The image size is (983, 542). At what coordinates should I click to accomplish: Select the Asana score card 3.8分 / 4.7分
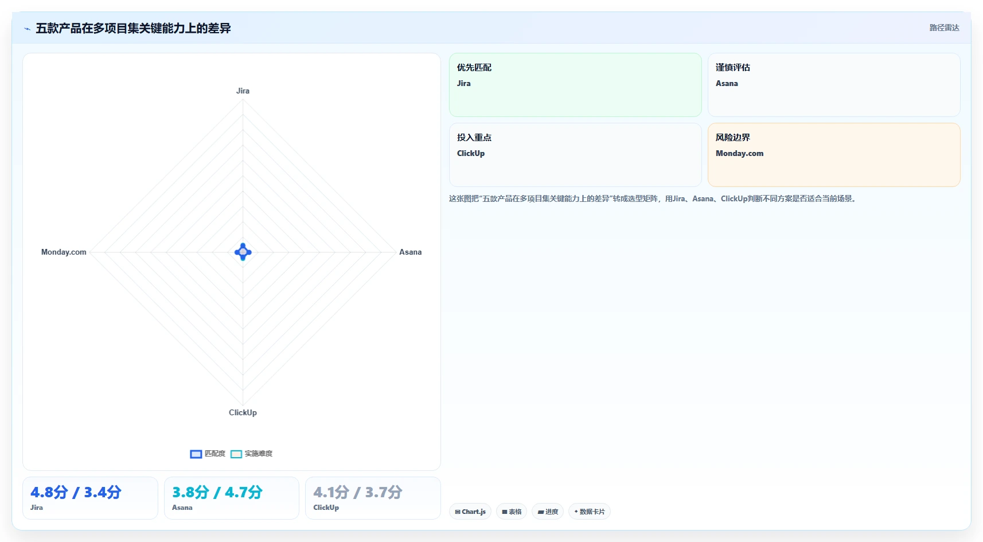(232, 498)
